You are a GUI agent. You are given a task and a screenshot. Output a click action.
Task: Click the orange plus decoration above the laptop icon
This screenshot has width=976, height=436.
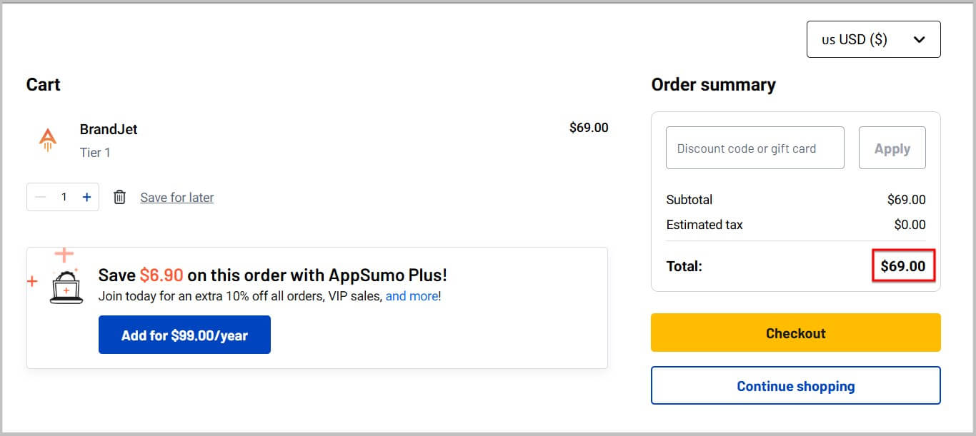tap(64, 253)
